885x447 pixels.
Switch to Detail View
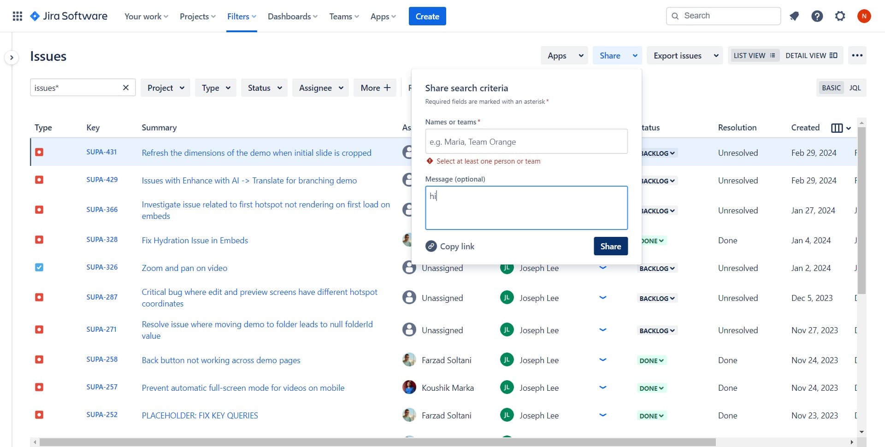[x=811, y=56]
